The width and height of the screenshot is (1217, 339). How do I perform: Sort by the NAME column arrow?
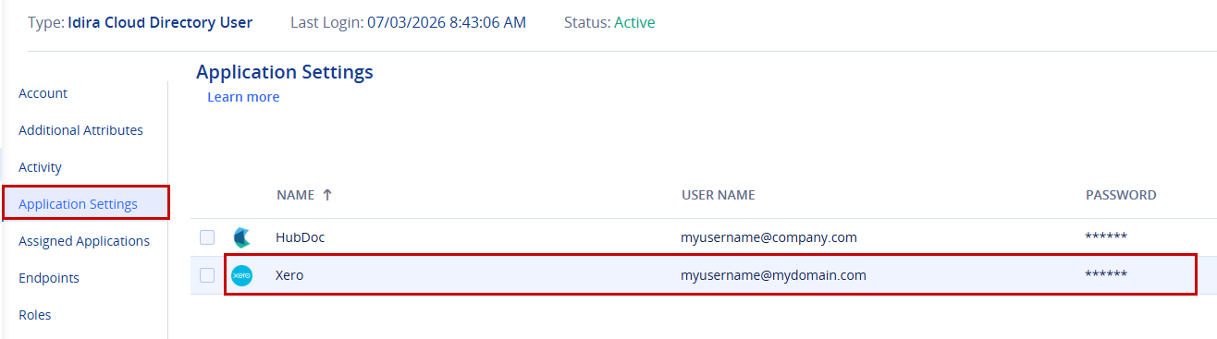point(326,195)
